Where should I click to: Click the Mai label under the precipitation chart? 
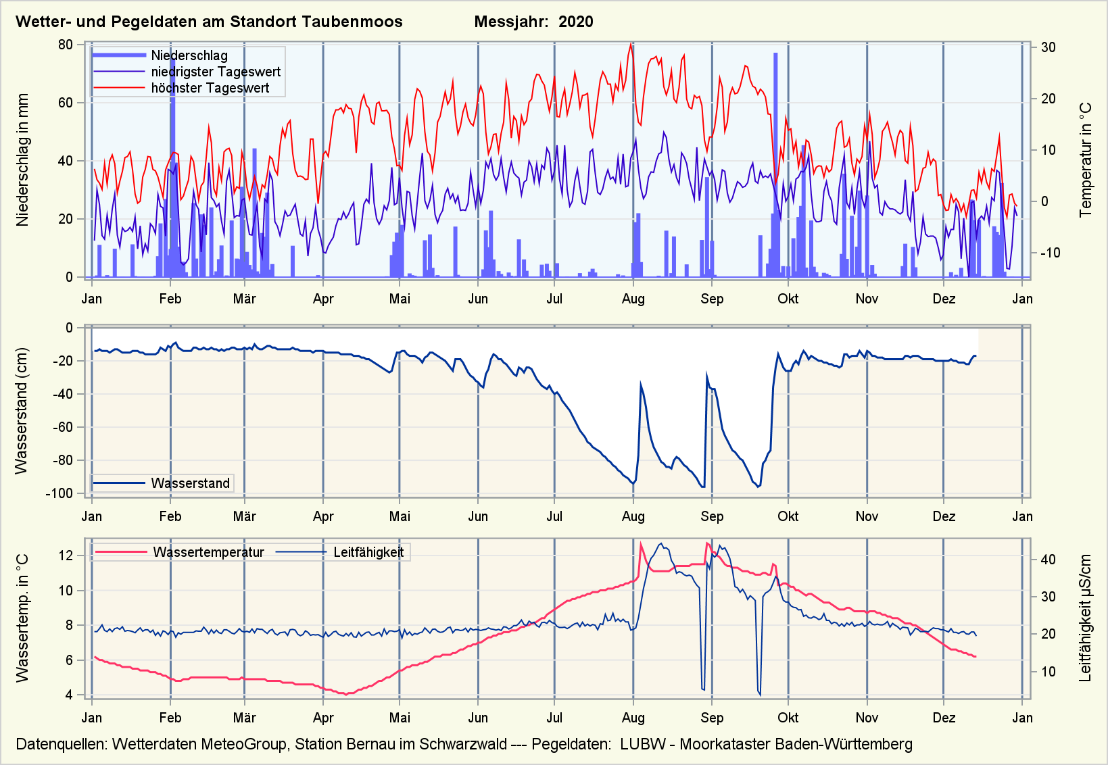(400, 299)
